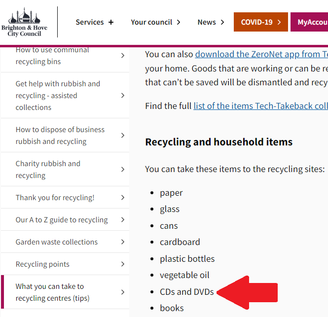The width and height of the screenshot is (328, 317).
Task: Click the arrow icon on COVID-19 button
Action: [x=279, y=22]
